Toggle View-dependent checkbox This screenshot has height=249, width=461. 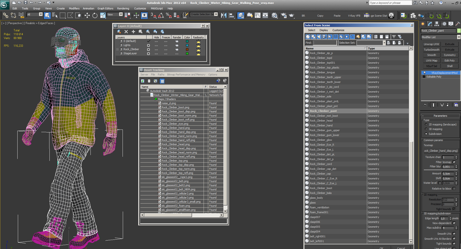(454, 223)
